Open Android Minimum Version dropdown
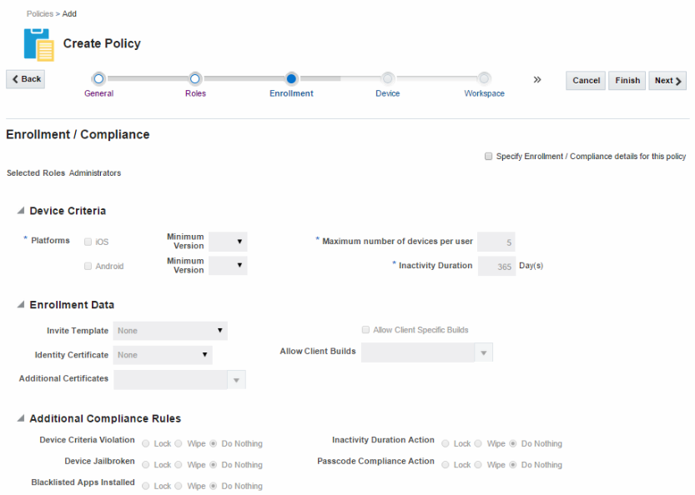Screen dimensions: 695x495 pyautogui.click(x=228, y=266)
